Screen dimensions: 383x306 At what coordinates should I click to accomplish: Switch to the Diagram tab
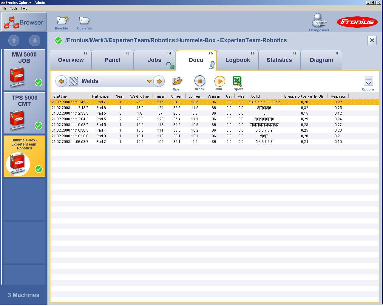(x=321, y=60)
